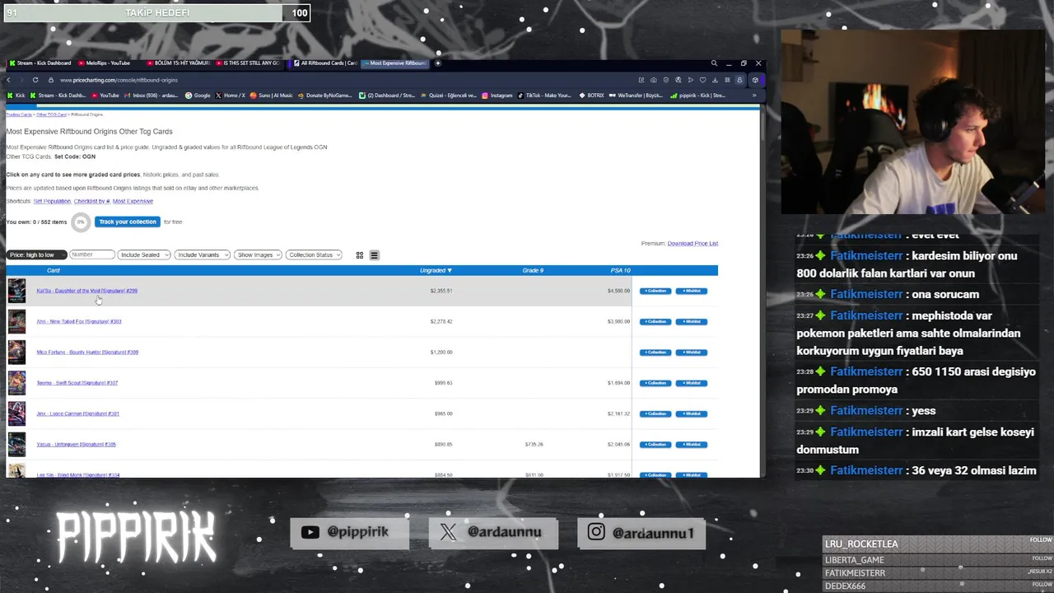Click Kai'Sa ungraded price $2,355.51
The height and width of the screenshot is (593, 1054).
[441, 291]
